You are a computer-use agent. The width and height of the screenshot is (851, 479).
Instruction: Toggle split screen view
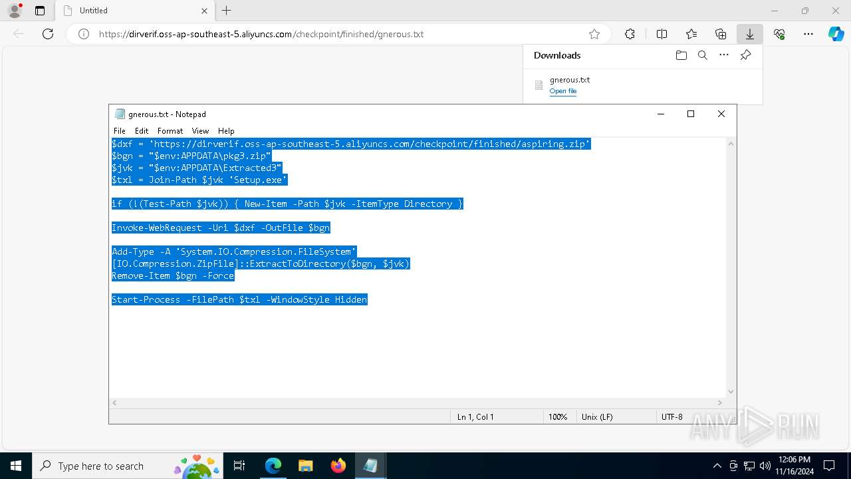[x=662, y=34]
